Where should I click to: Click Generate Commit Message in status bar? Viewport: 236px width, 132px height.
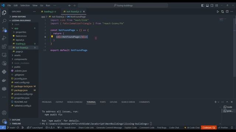pyautogui.click(x=109, y=128)
